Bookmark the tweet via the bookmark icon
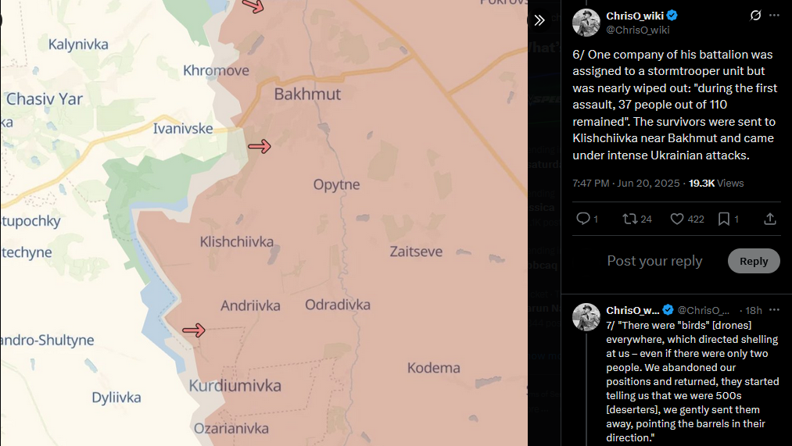The height and width of the screenshot is (446, 792). click(x=724, y=219)
